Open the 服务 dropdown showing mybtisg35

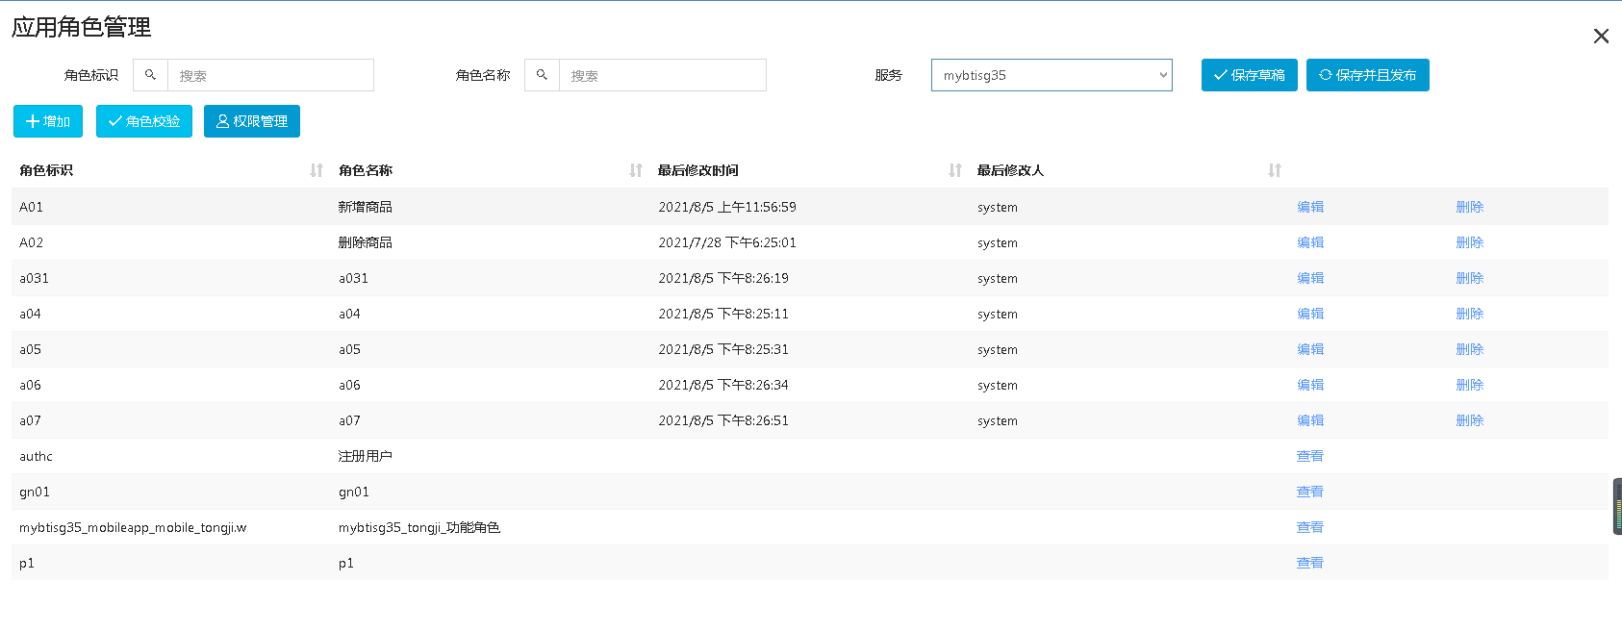[1052, 75]
